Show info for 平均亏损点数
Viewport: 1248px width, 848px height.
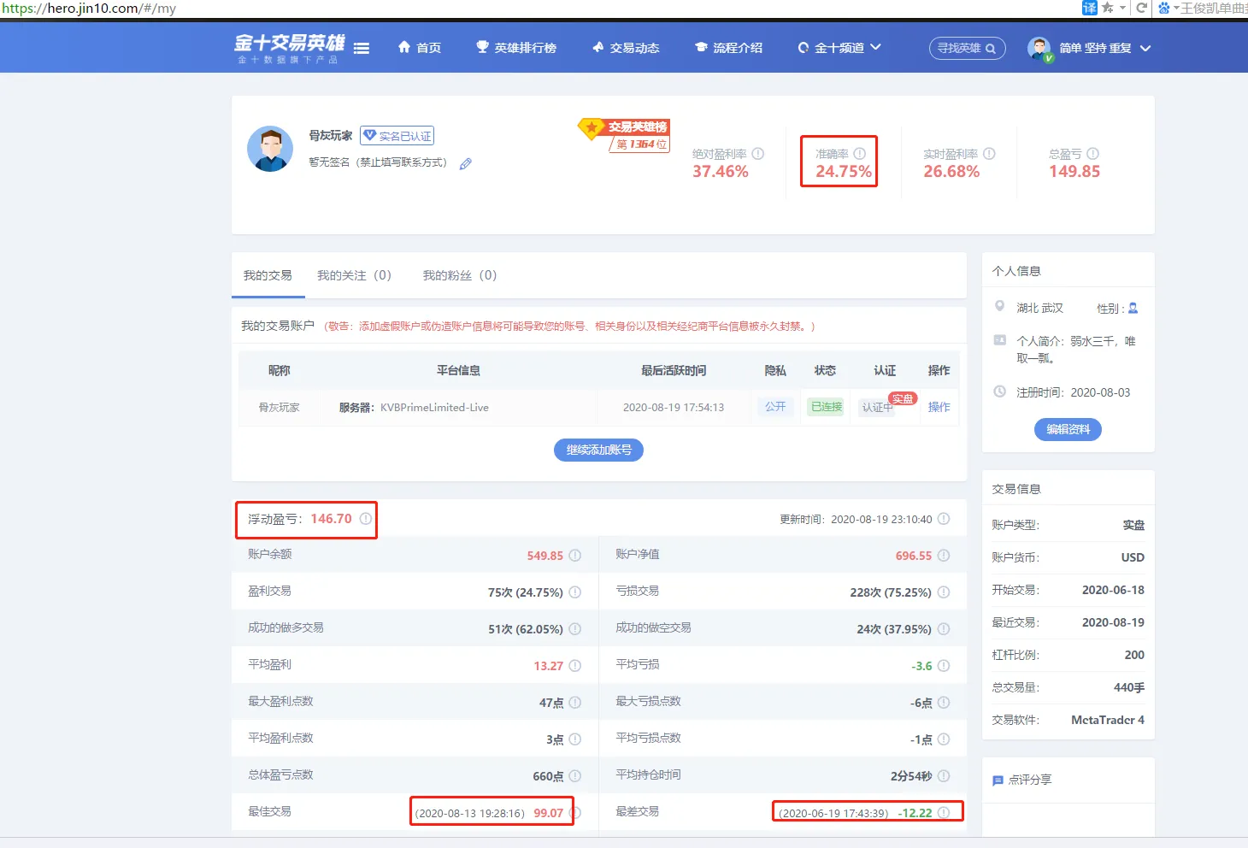(x=944, y=739)
